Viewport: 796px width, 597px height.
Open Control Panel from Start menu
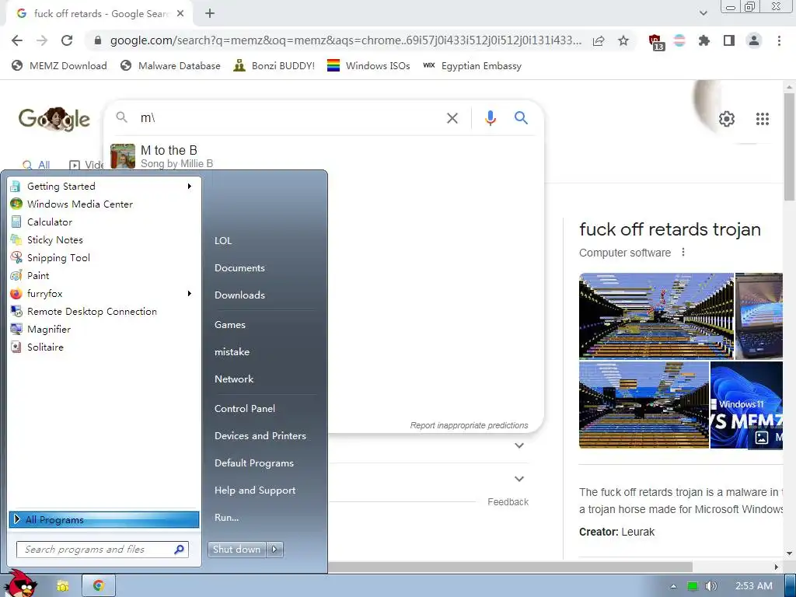[x=245, y=409]
